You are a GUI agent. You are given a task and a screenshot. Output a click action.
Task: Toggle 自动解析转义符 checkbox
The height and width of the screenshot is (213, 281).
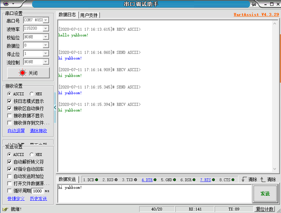click(10, 162)
